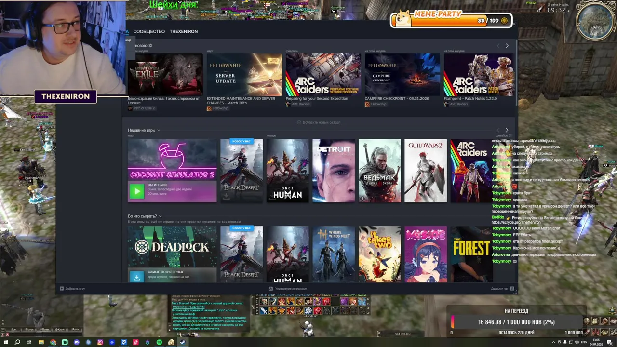Click Meme Party 80/100 progress bar
Screen dimensions: 617x347
coord(451,20)
